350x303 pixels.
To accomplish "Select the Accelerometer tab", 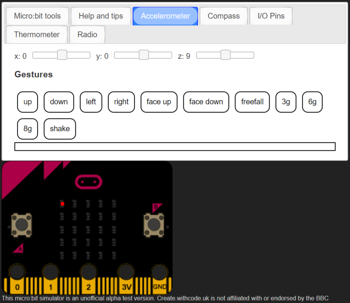I will [165, 16].
